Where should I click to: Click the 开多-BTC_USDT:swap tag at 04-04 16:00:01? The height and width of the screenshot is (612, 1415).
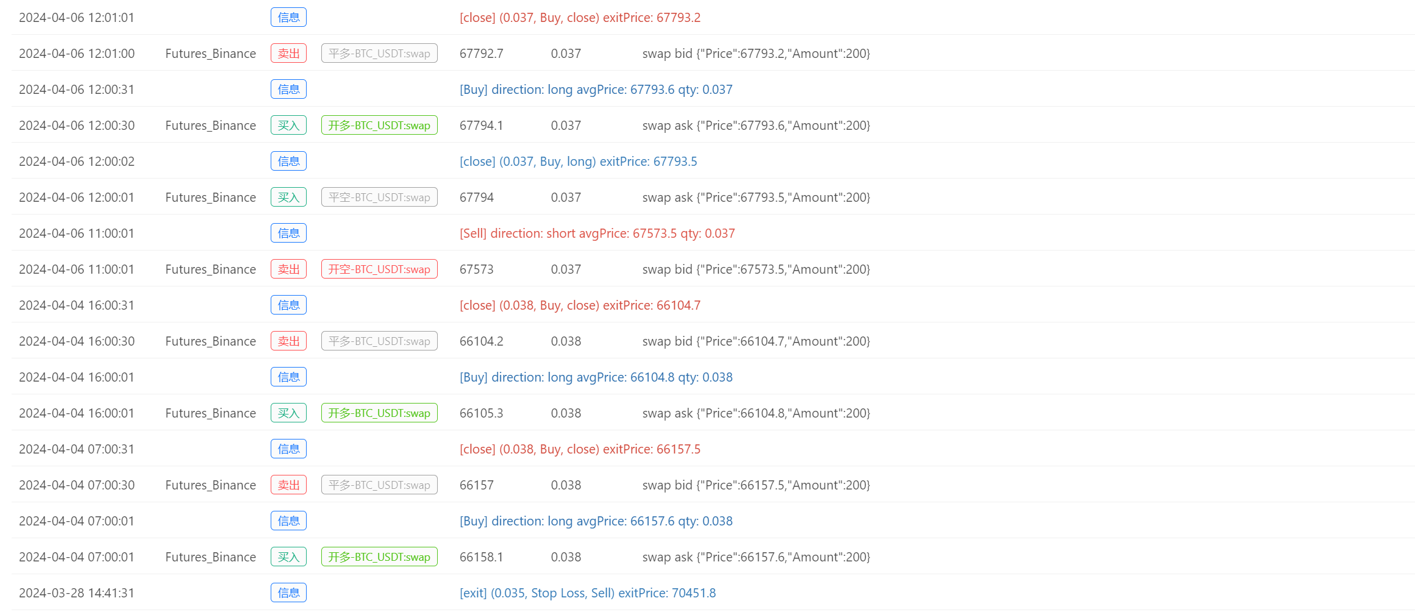pyautogui.click(x=379, y=413)
